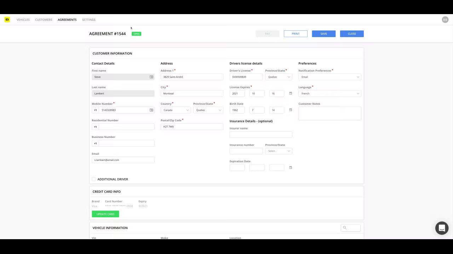The width and height of the screenshot is (453, 254).
Task: Open License Expires calendar picker icon
Action: (x=291, y=93)
